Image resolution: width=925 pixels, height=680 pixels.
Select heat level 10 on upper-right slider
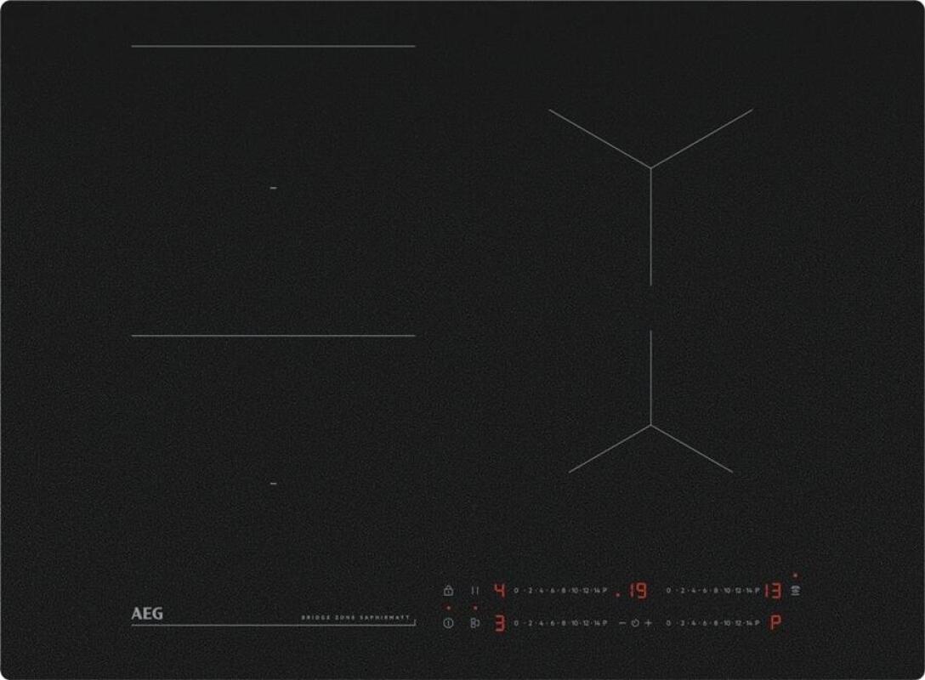coord(726,592)
